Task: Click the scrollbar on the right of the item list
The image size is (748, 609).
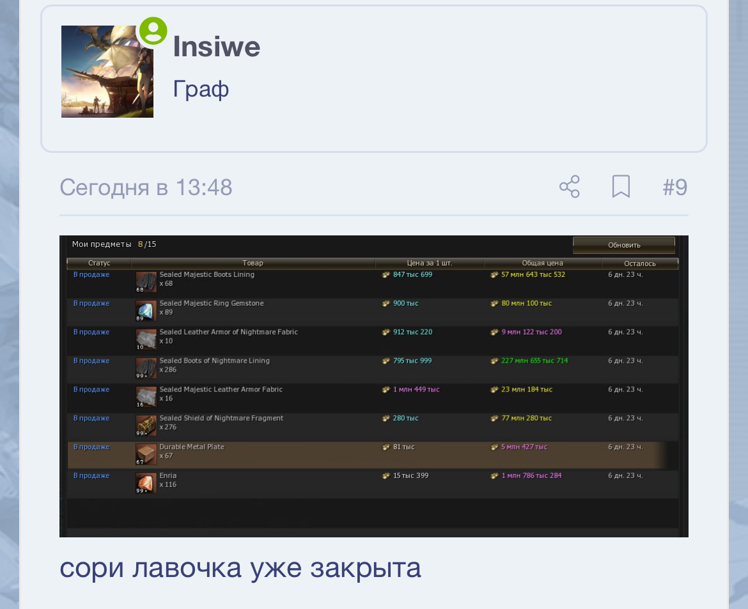Action: [683, 384]
